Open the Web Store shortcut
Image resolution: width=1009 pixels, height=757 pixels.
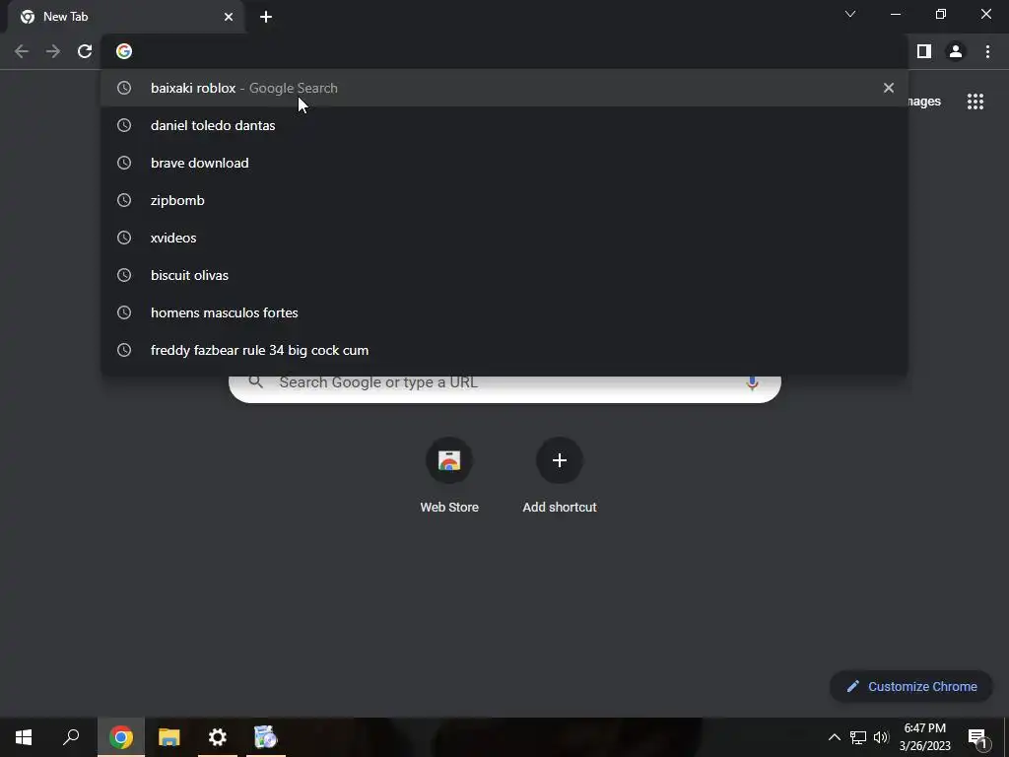click(x=449, y=475)
